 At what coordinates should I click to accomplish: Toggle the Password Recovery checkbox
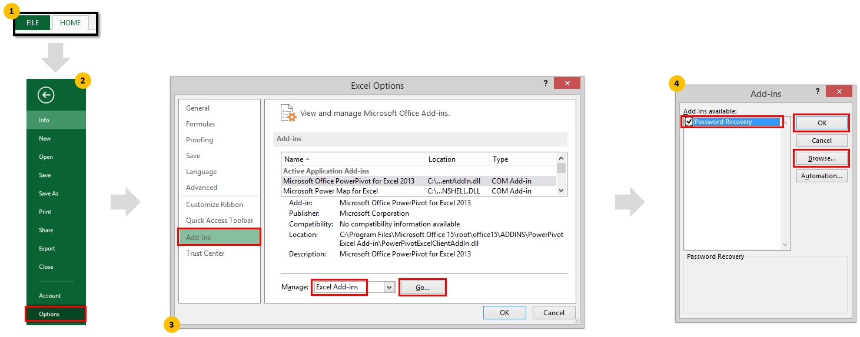pos(689,122)
